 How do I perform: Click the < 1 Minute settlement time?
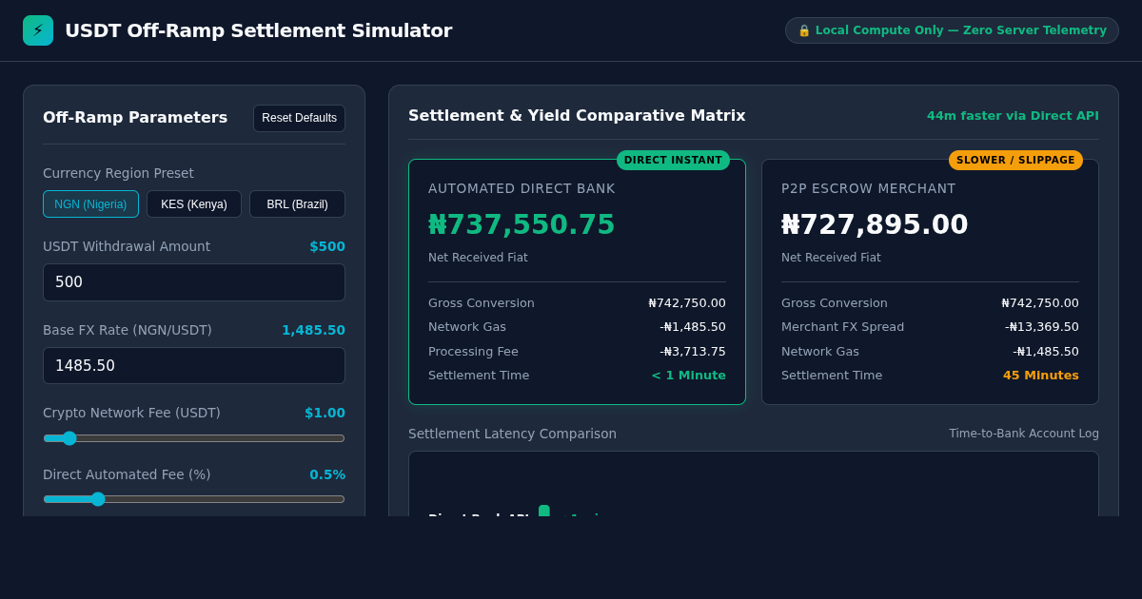[688, 376]
